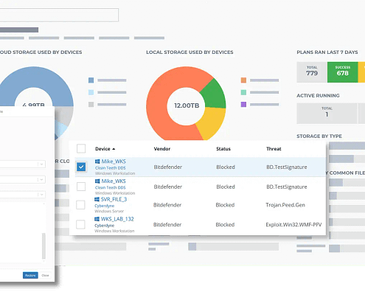Click the Bitdefender cell in the SVR_FILE_3 row

tap(167, 205)
